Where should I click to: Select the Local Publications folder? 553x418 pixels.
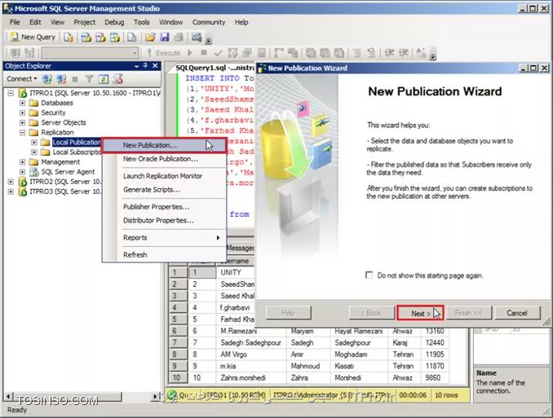point(77,143)
